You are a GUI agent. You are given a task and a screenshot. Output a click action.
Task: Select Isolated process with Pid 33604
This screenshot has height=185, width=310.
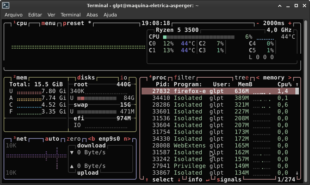point(218,125)
